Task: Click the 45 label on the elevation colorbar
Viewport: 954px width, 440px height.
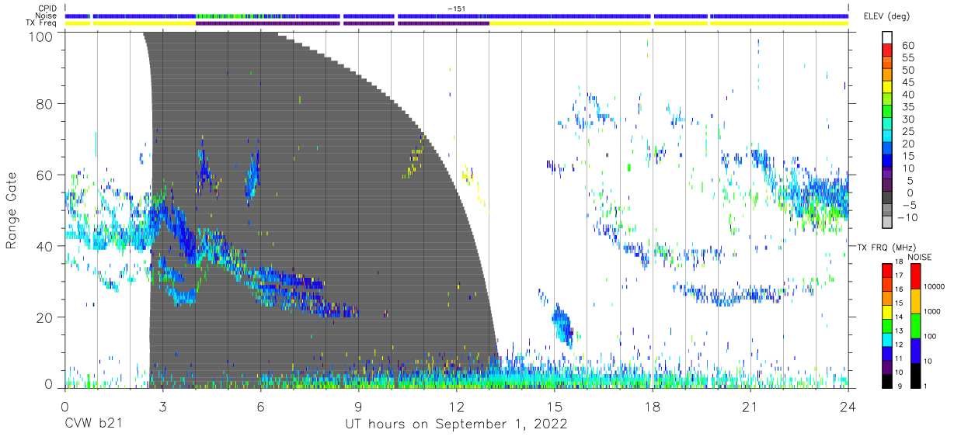Action: pyautogui.click(x=907, y=83)
